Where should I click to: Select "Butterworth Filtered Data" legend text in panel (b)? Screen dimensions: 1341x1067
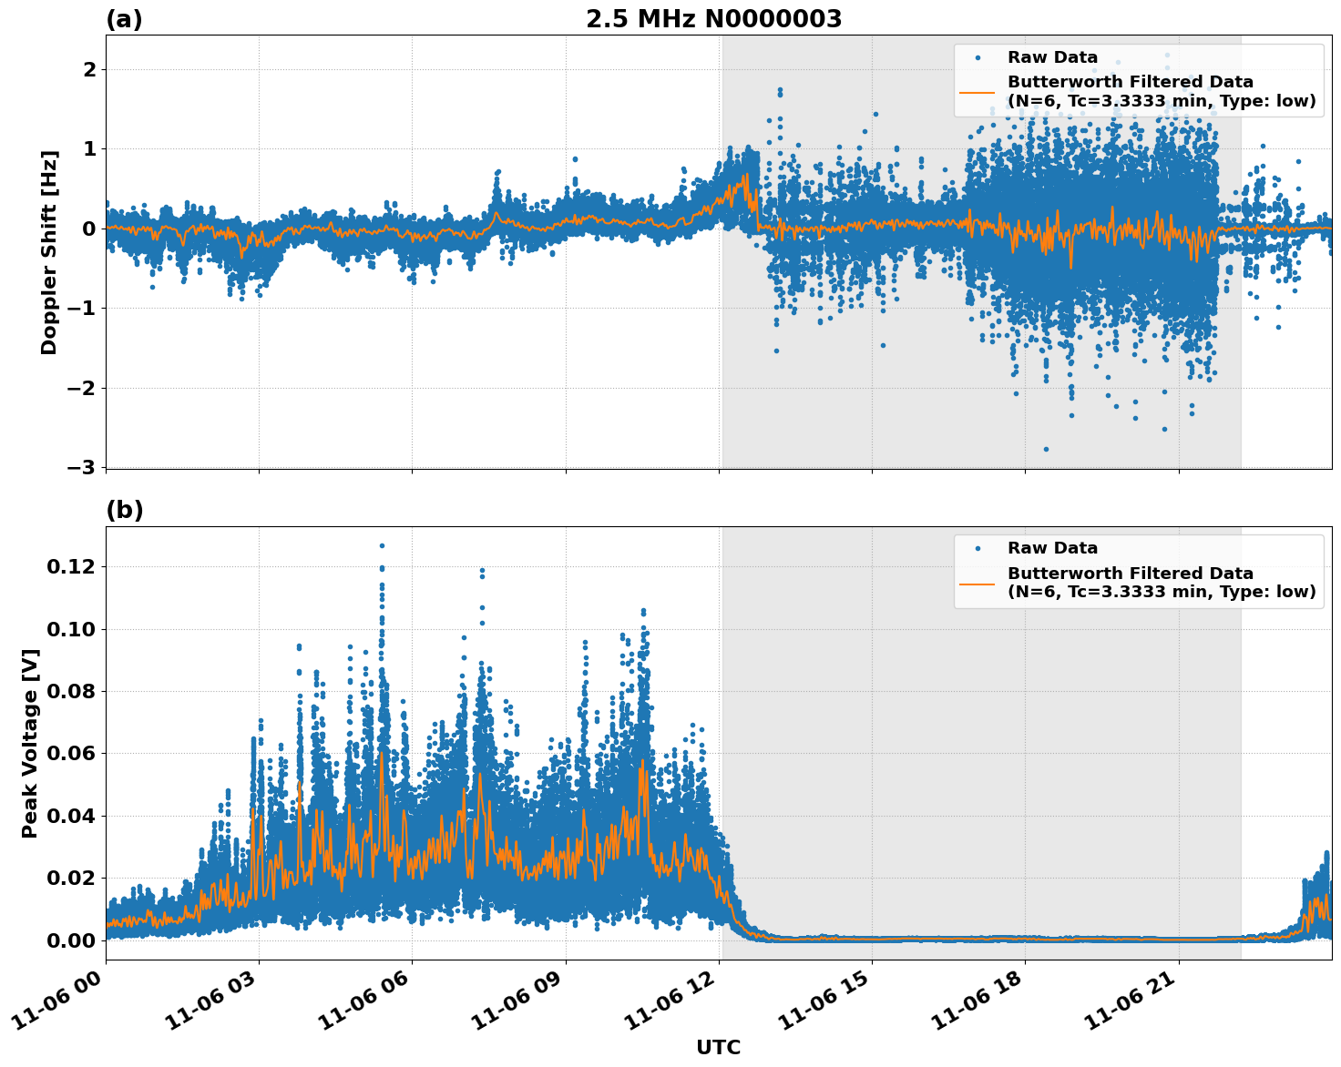[x=1130, y=574]
